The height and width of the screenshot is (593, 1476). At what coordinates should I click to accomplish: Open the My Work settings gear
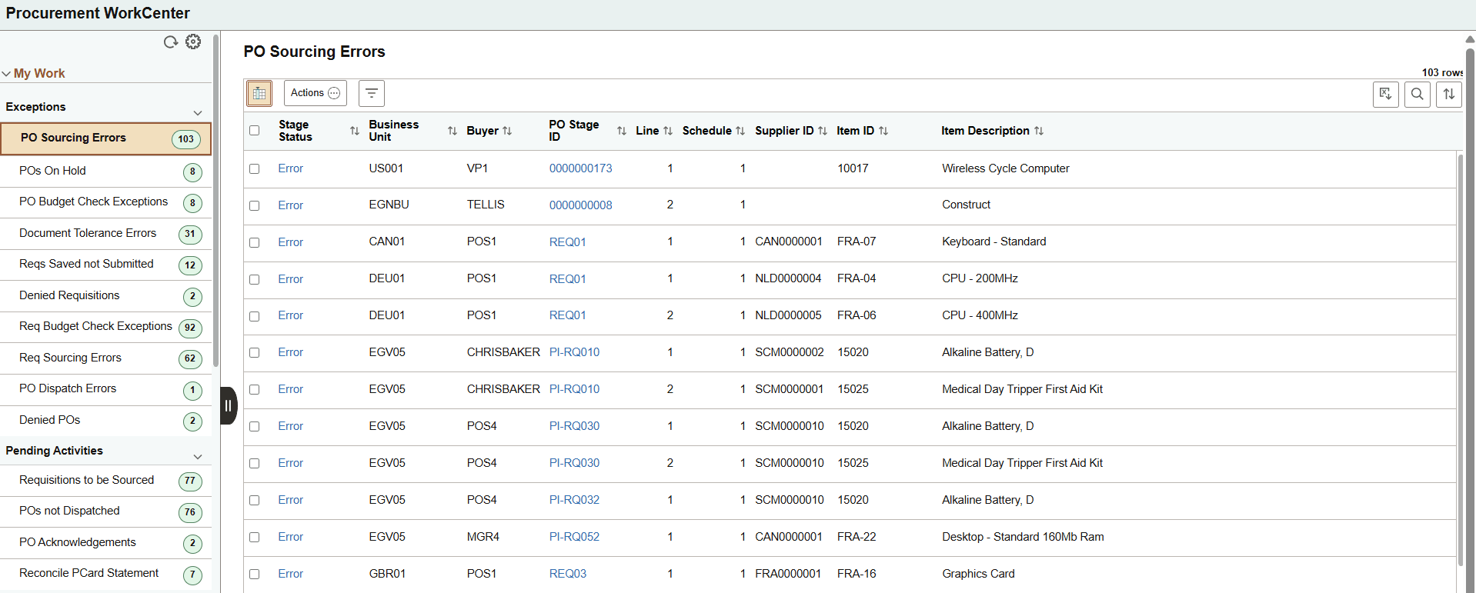coord(193,42)
